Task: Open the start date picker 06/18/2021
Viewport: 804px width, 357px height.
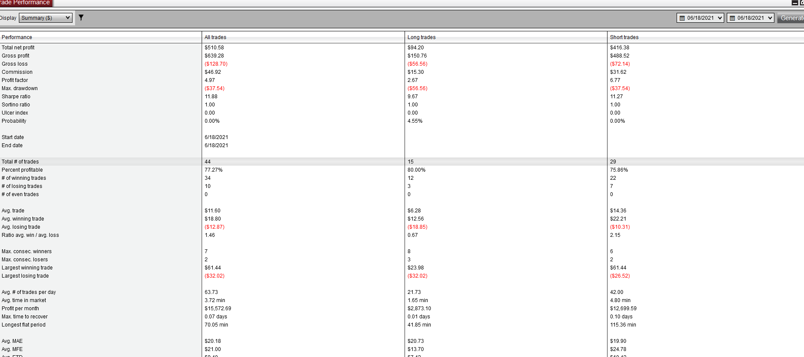Action: tap(700, 18)
